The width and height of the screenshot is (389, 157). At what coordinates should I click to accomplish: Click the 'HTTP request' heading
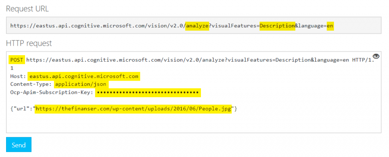click(29, 44)
